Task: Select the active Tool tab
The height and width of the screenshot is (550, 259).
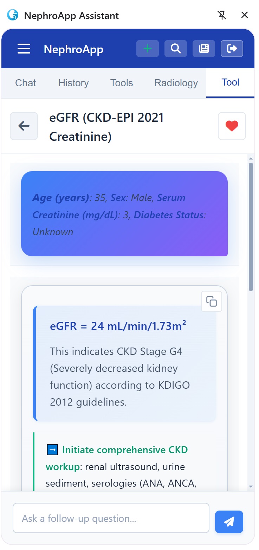Action: (x=231, y=82)
